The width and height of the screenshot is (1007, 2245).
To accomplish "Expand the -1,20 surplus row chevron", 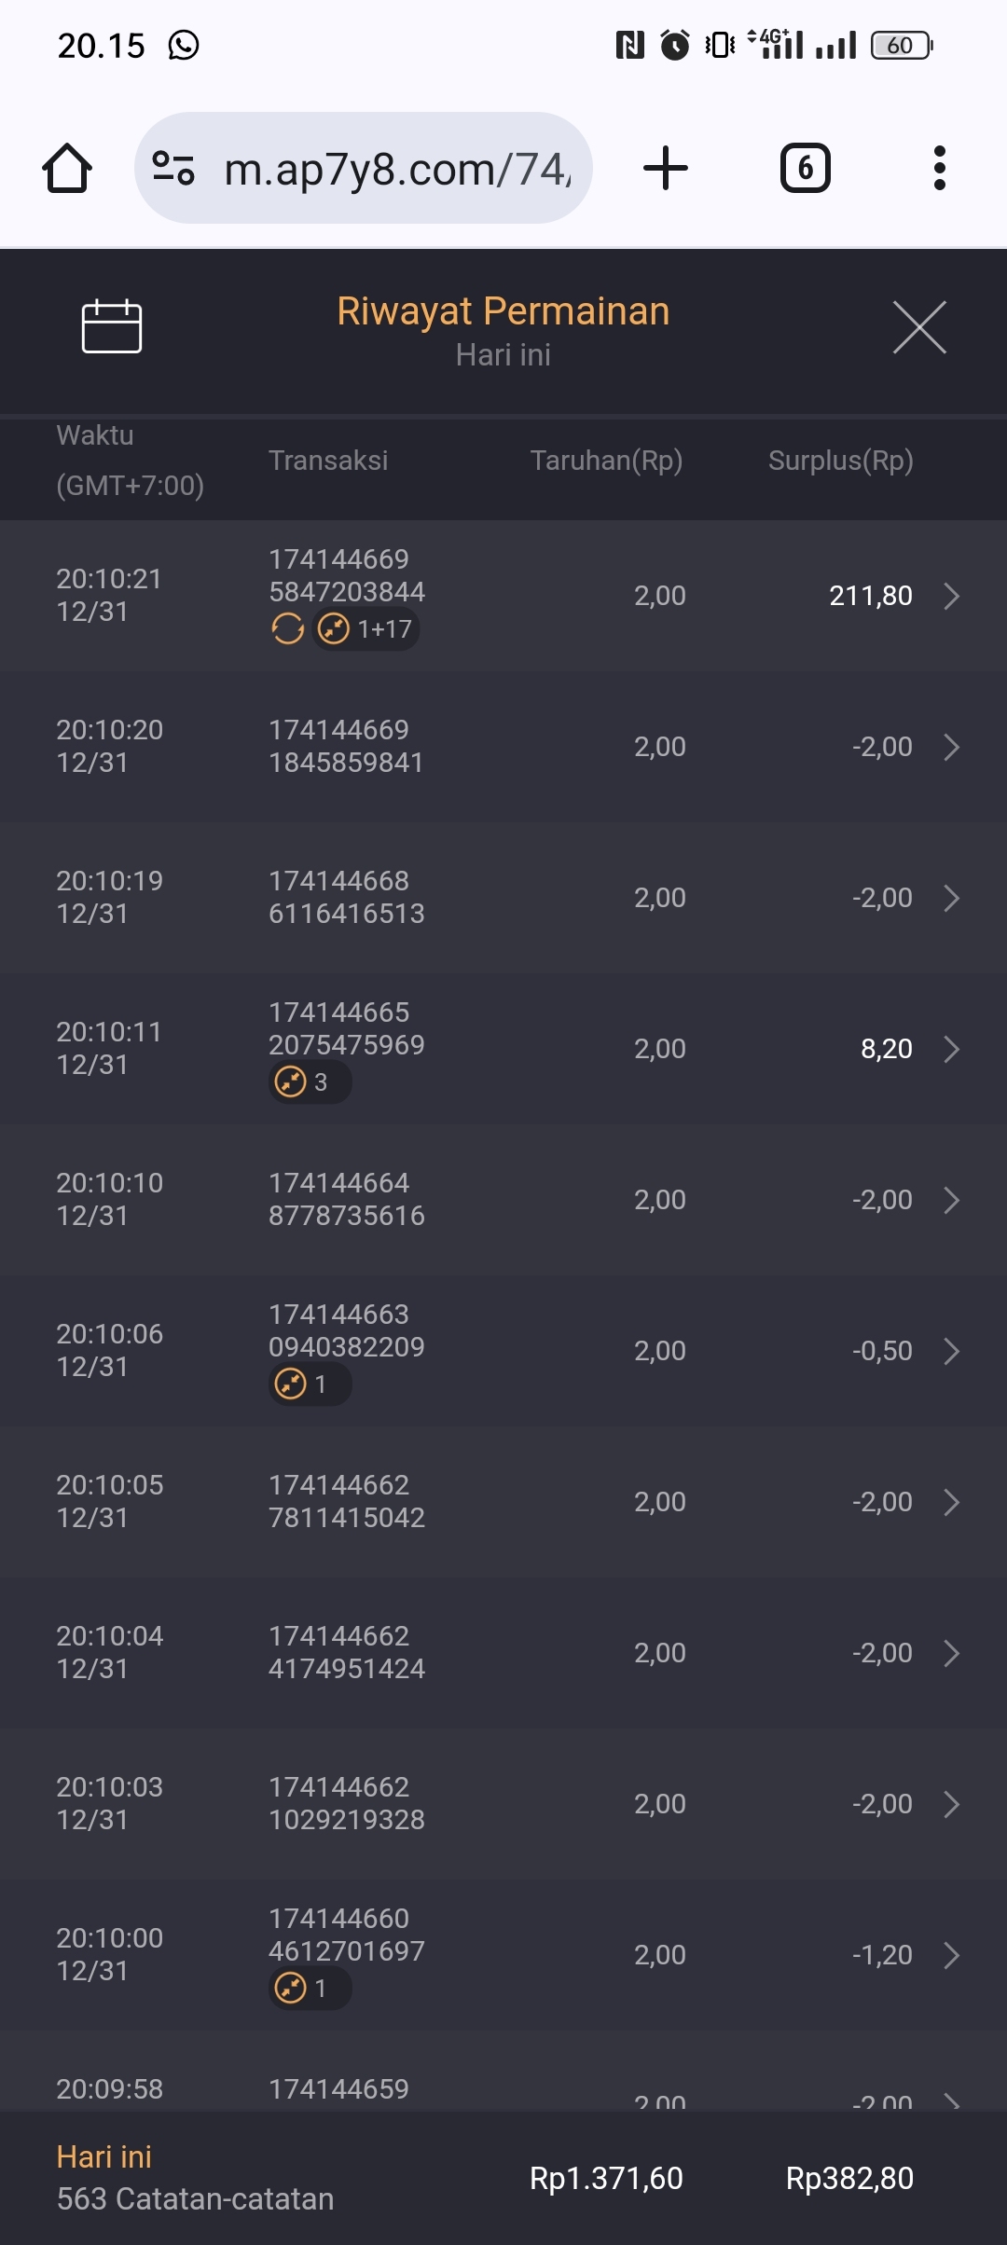I will pos(951,1955).
